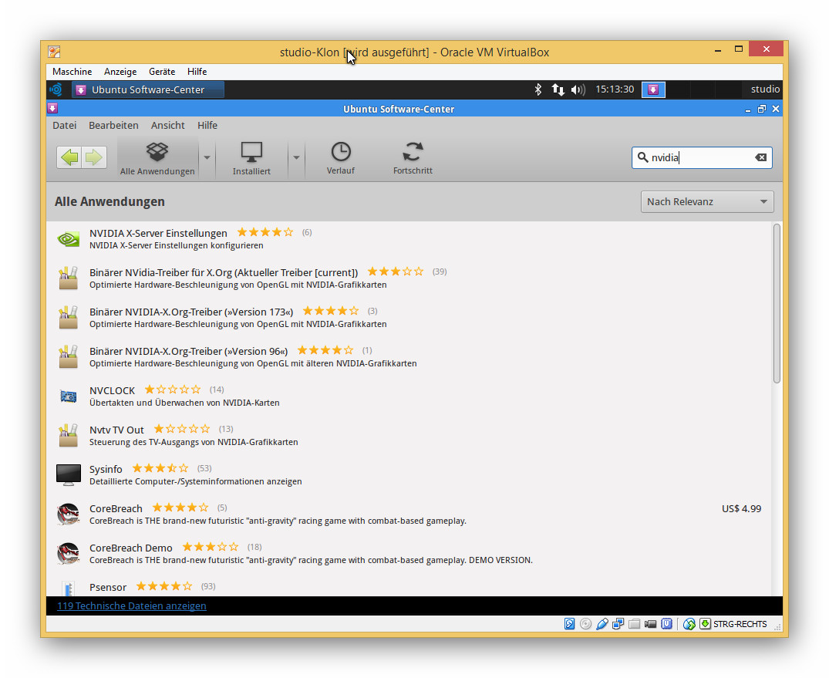This screenshot has width=829, height=678.
Task: Clear the search field text
Action: [x=761, y=157]
